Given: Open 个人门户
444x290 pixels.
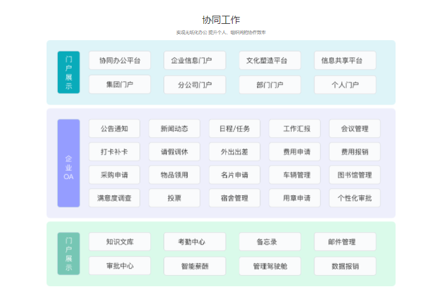Looking at the screenshot, I should click(x=345, y=85).
